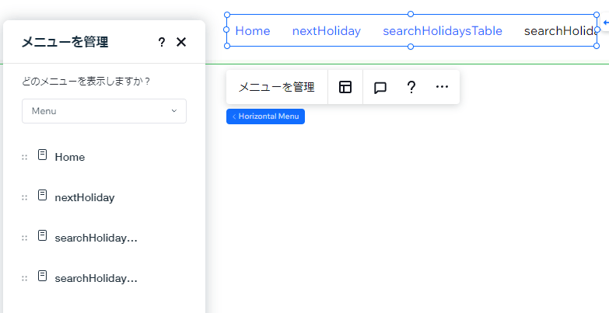The image size is (609, 313).
Task: Click the メニューを管理 panel title
Action: [x=65, y=42]
